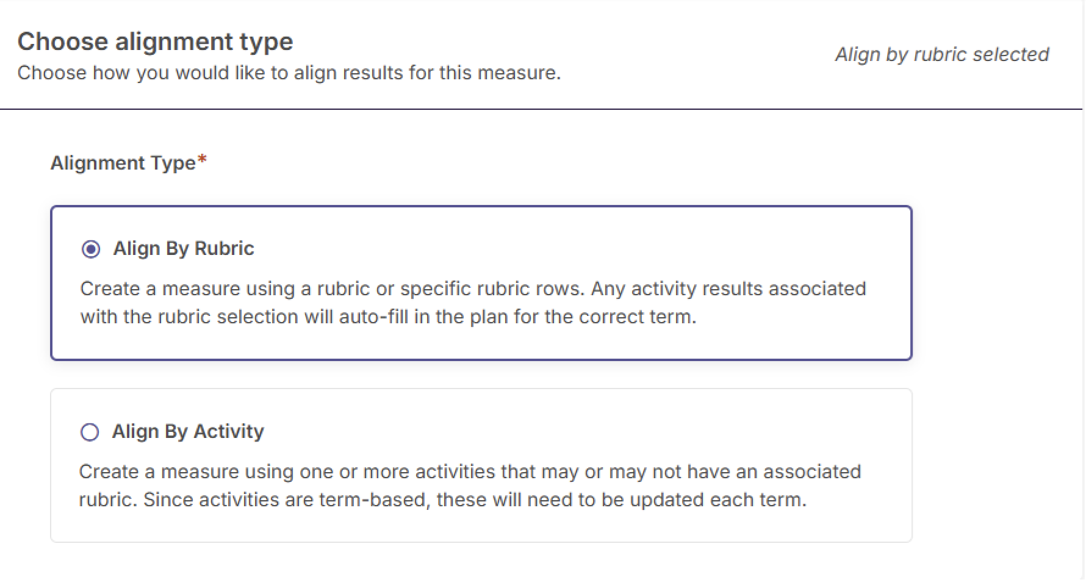Click blank area right of 'Alignment Type' label

488,163
